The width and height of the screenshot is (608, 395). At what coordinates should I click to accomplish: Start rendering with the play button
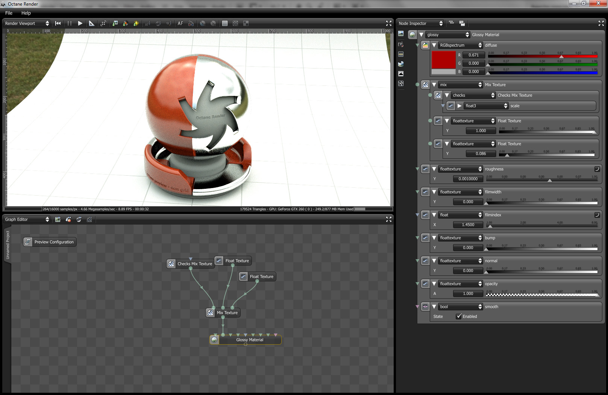[80, 23]
